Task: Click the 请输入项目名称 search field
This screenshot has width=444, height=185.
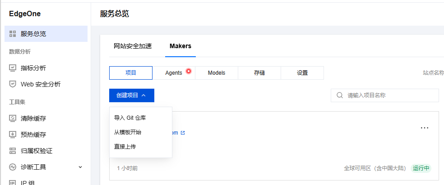Action: click(385, 95)
